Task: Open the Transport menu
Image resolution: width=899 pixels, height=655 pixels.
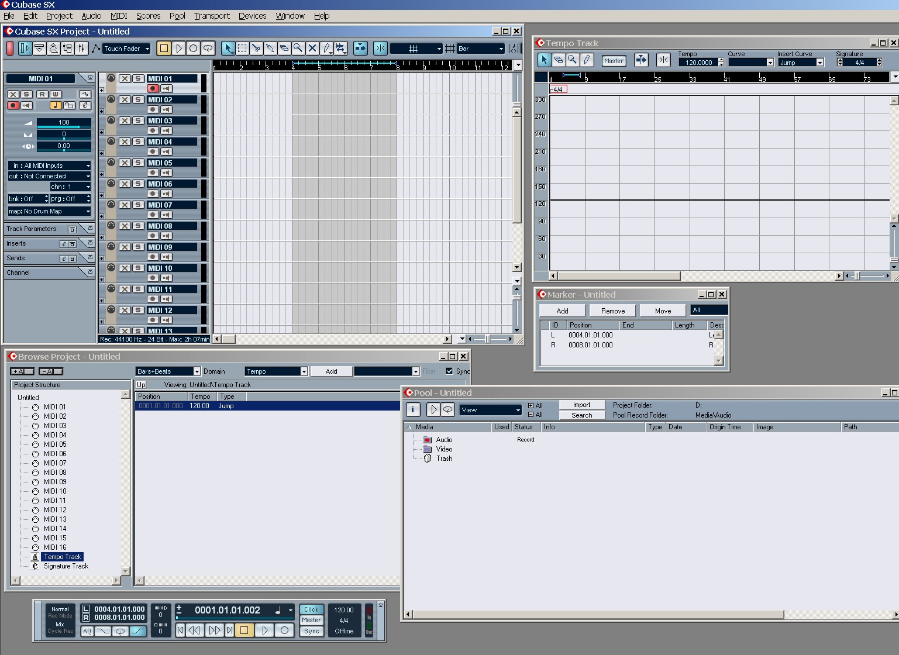Action: (212, 16)
